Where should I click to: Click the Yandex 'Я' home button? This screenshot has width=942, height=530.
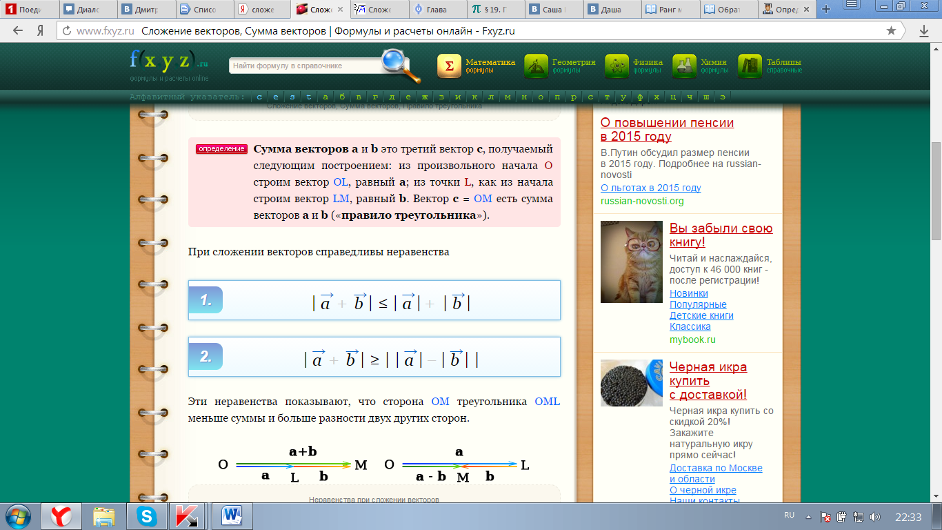(x=41, y=31)
